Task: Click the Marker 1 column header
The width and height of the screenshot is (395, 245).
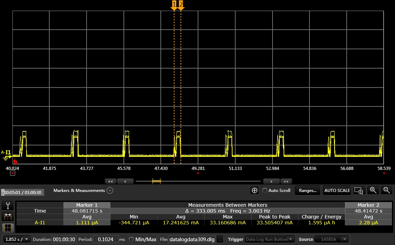Action: (x=87, y=205)
